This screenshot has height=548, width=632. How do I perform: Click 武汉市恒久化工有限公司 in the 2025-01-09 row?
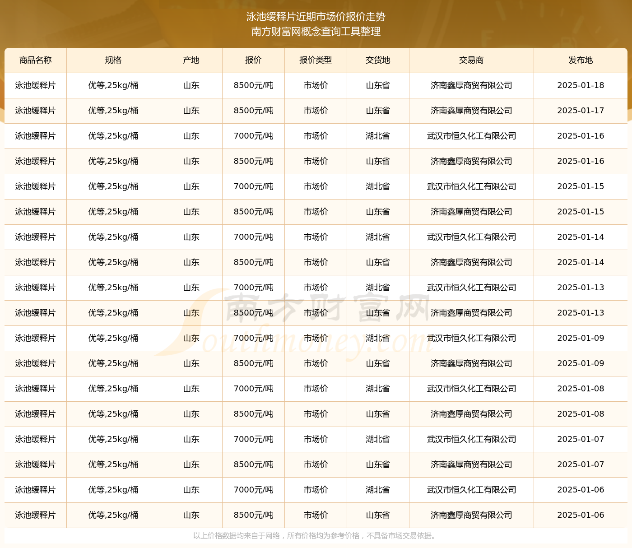[471, 338]
